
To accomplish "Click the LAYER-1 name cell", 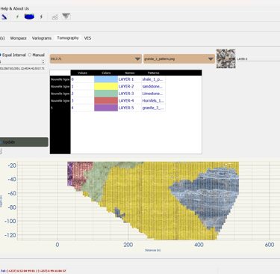I will click(130, 79).
